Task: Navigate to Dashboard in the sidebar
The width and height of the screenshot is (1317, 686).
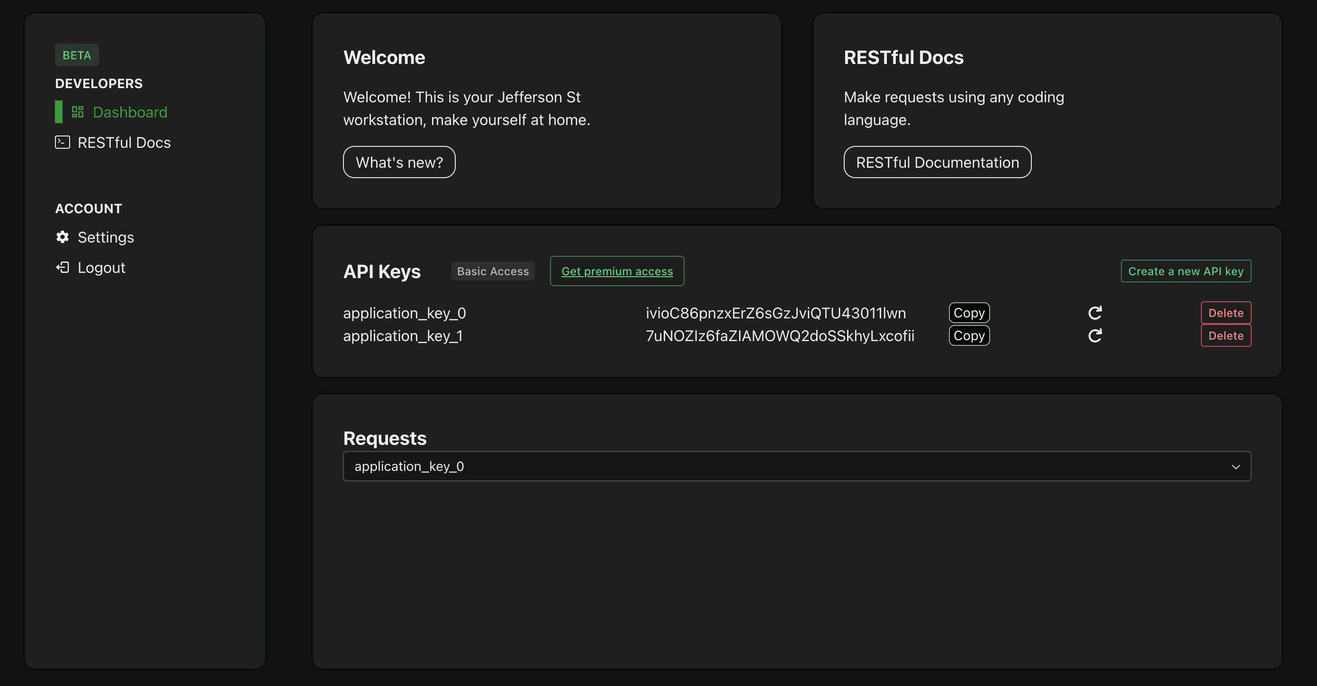Action: [130, 111]
